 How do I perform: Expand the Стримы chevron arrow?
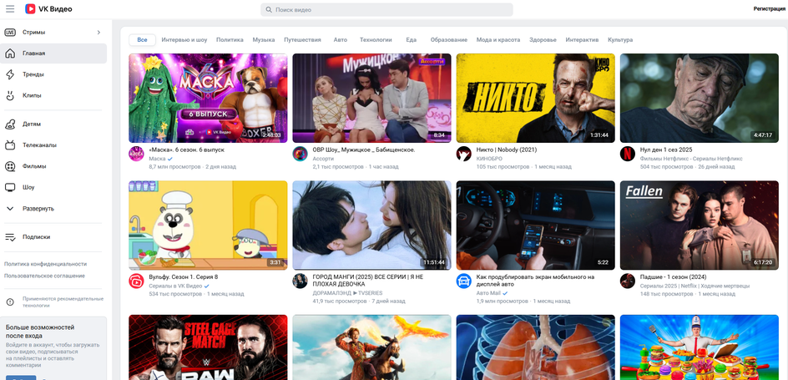click(98, 33)
